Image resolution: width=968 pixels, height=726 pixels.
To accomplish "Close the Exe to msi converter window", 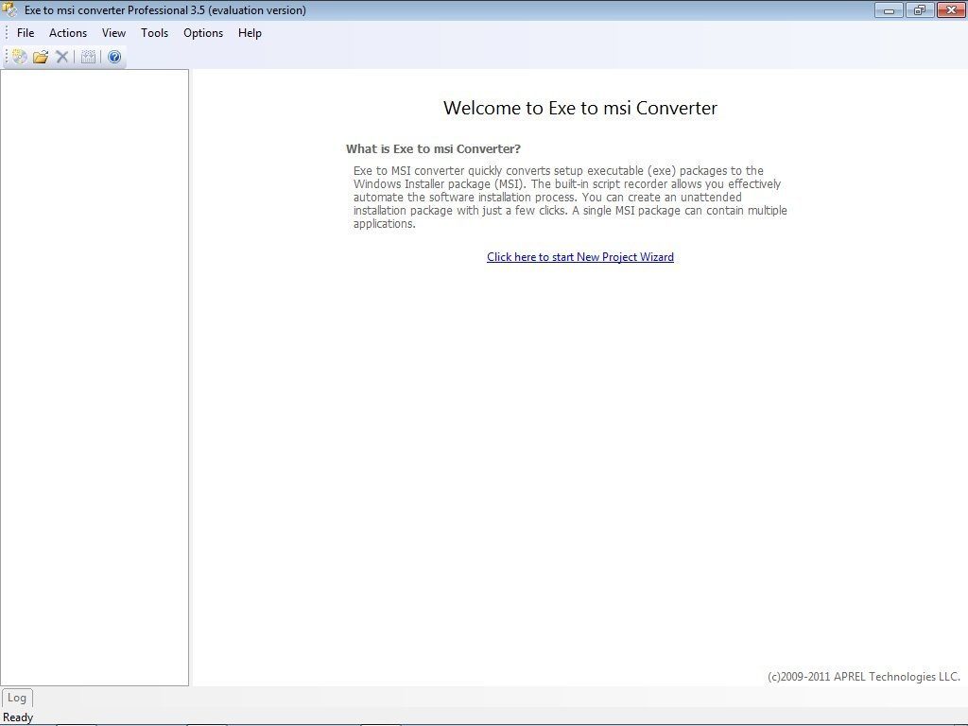I will tap(951, 9).
